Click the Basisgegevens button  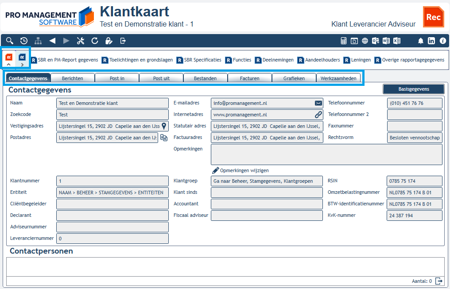click(x=414, y=89)
